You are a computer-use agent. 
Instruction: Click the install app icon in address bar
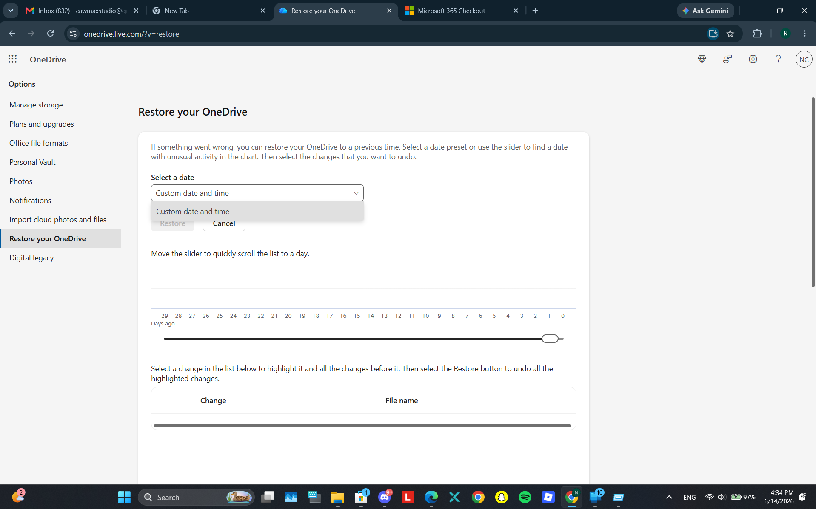[x=713, y=34]
